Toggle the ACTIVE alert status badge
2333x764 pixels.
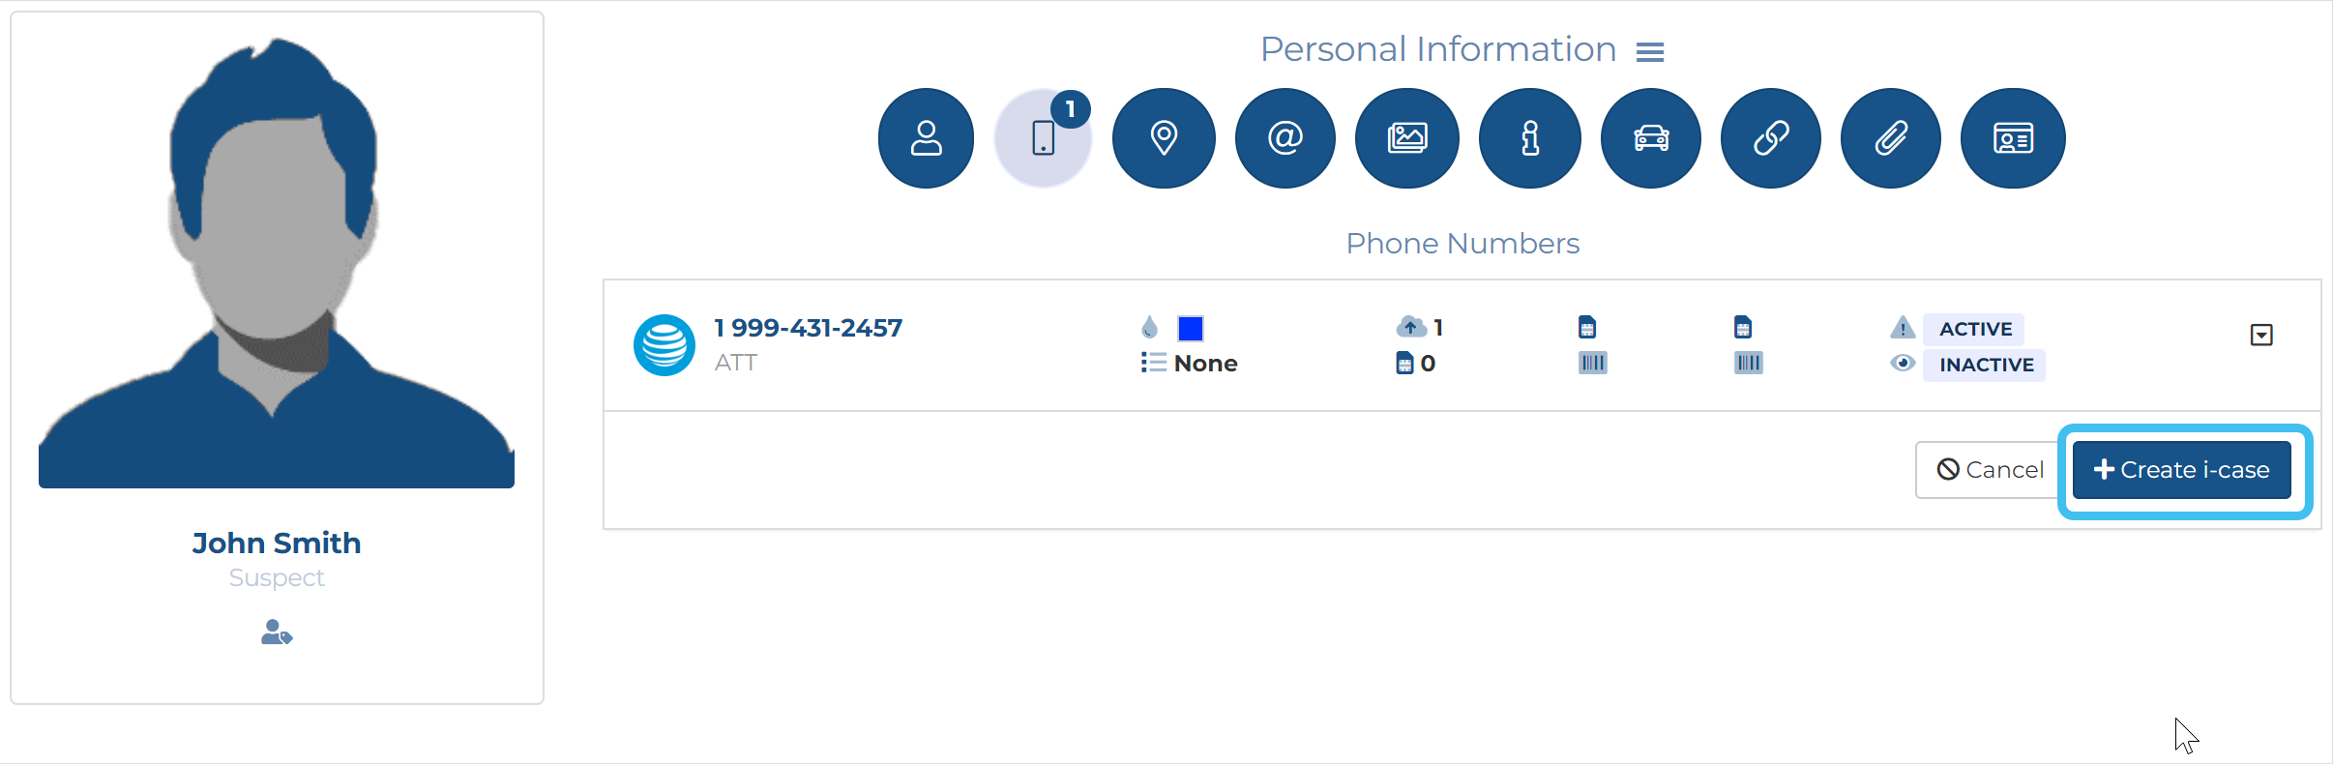pos(1974,329)
